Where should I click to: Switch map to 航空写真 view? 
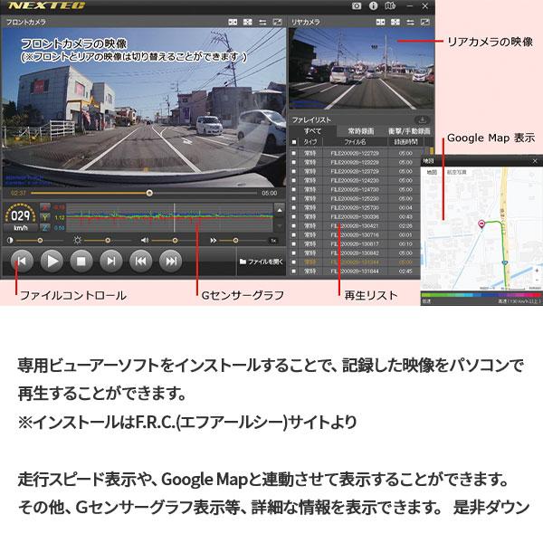tap(456, 172)
